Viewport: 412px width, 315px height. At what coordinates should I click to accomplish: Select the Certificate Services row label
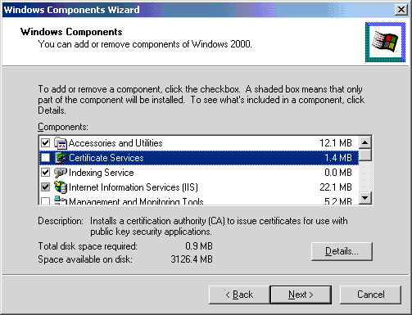pyautogui.click(x=106, y=158)
